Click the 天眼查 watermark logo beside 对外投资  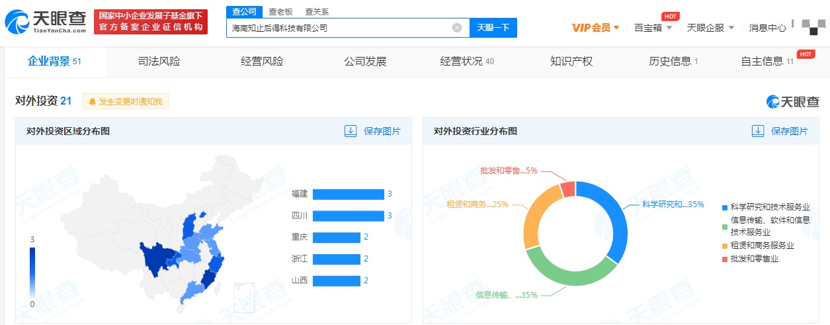coord(793,101)
